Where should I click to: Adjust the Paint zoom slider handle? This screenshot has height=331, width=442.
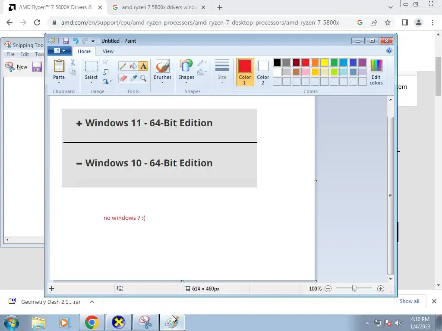(354, 288)
